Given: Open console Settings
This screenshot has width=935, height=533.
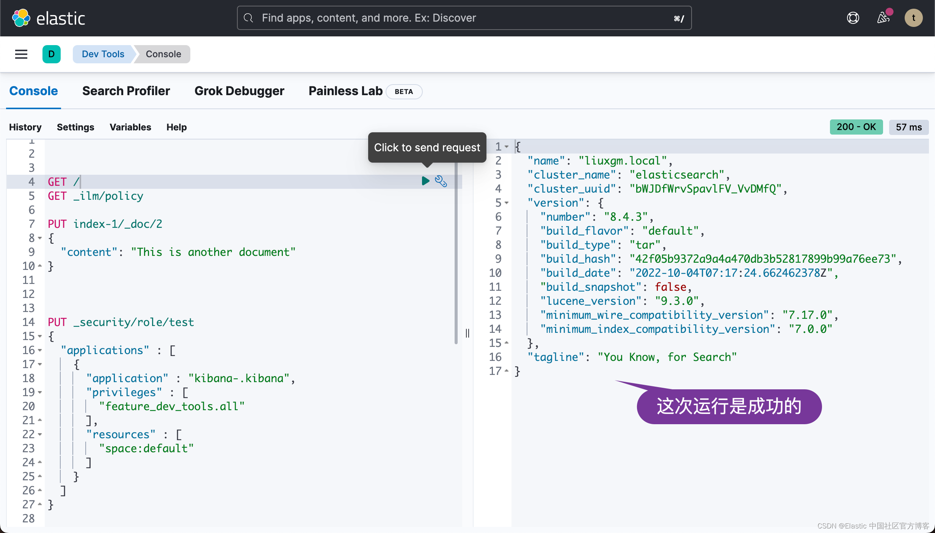Looking at the screenshot, I should point(75,127).
